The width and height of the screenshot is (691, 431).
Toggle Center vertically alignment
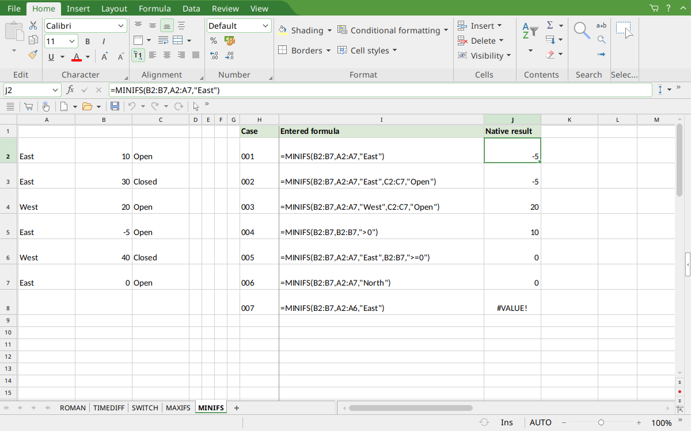click(152, 25)
